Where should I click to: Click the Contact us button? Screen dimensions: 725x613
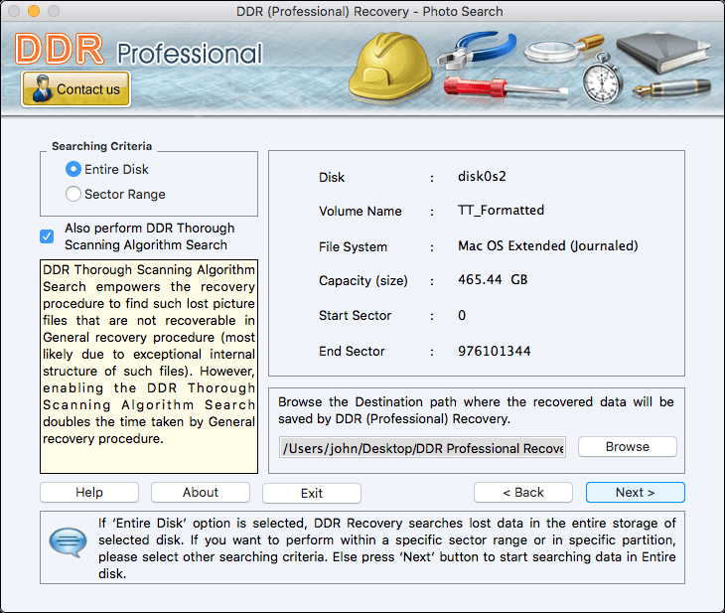coord(75,88)
